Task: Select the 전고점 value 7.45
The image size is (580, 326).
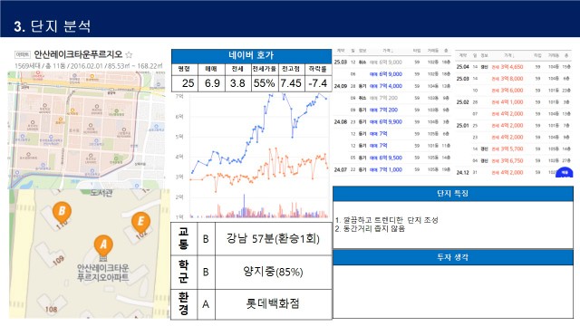Action: click(291, 83)
